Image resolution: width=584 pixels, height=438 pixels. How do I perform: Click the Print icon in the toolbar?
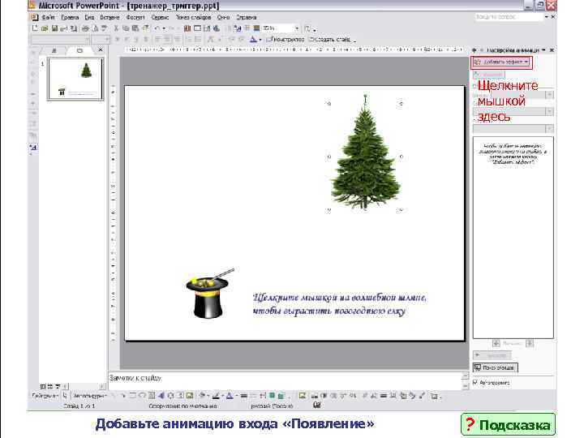pyautogui.click(x=85, y=28)
